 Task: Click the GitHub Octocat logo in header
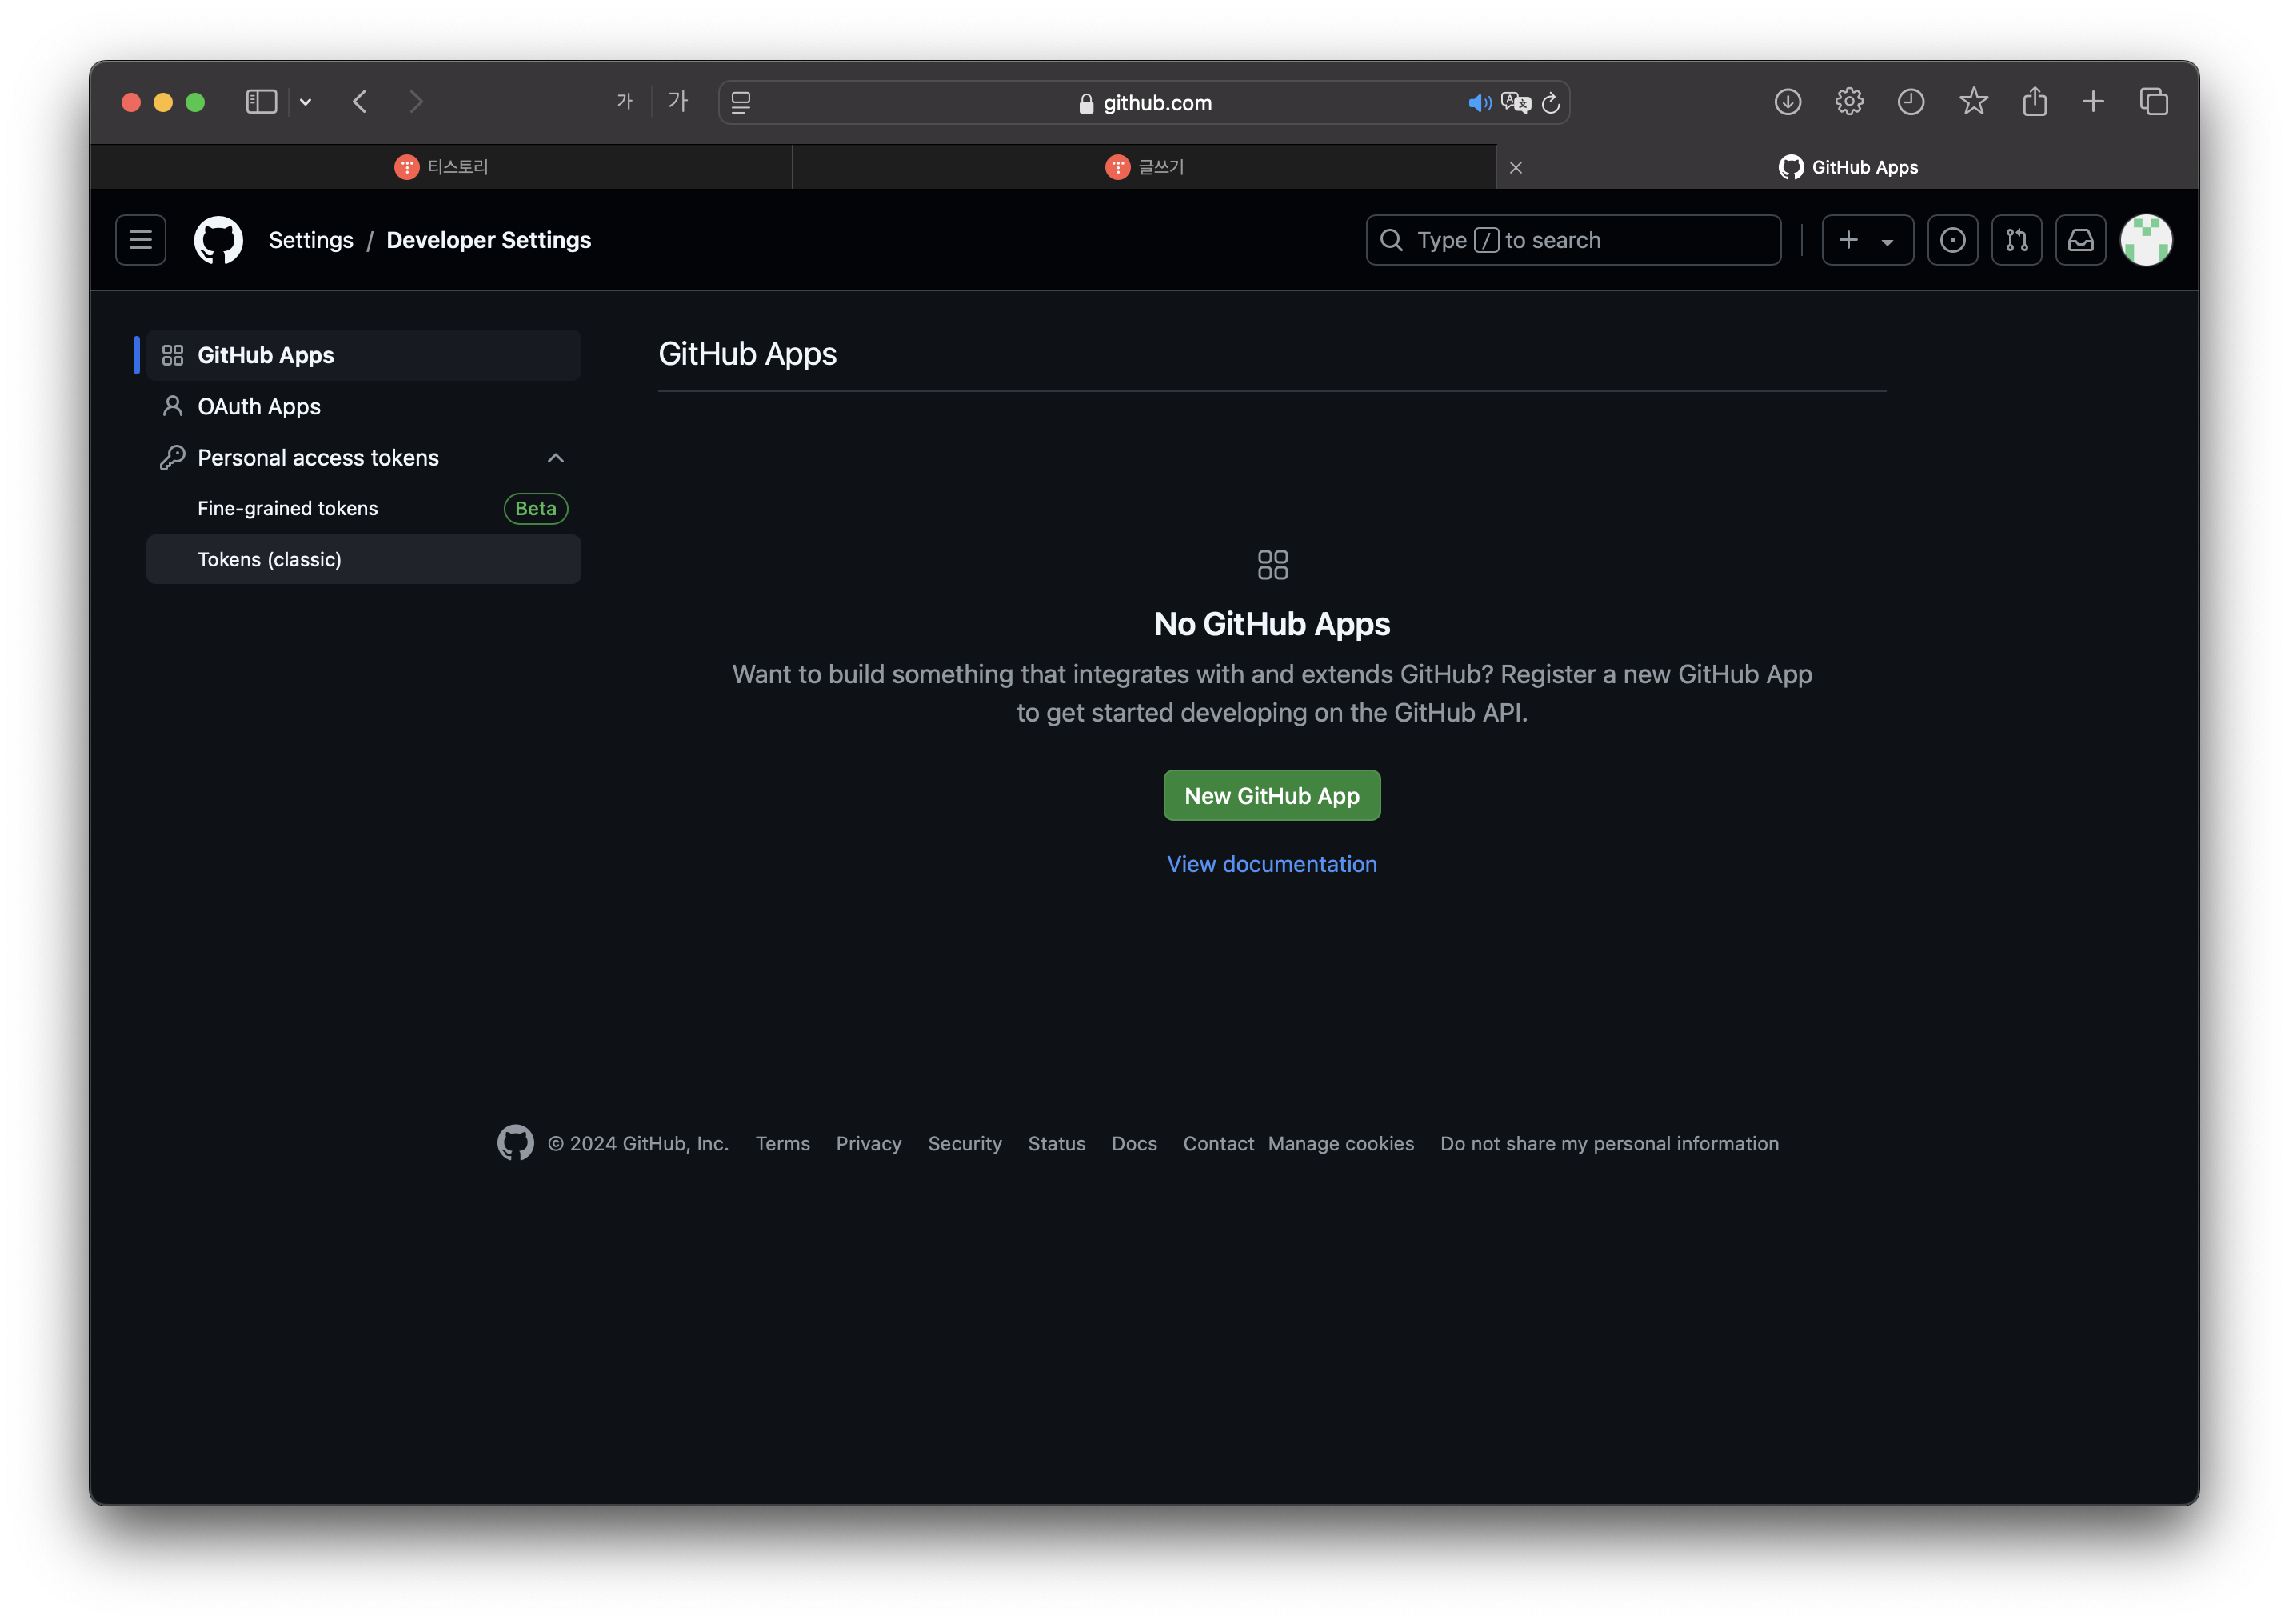click(218, 240)
